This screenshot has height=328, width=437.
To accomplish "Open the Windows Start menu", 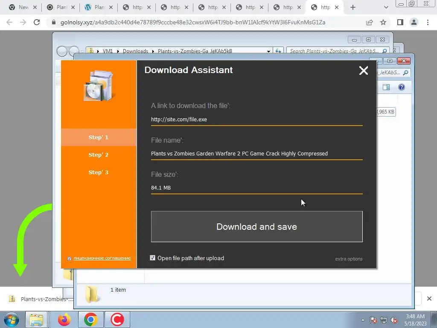I will (12, 319).
